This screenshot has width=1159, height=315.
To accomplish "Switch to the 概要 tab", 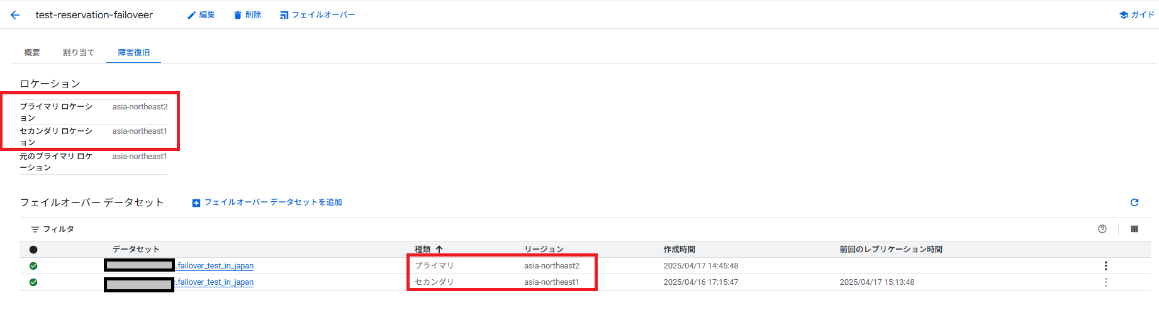I will (x=32, y=53).
